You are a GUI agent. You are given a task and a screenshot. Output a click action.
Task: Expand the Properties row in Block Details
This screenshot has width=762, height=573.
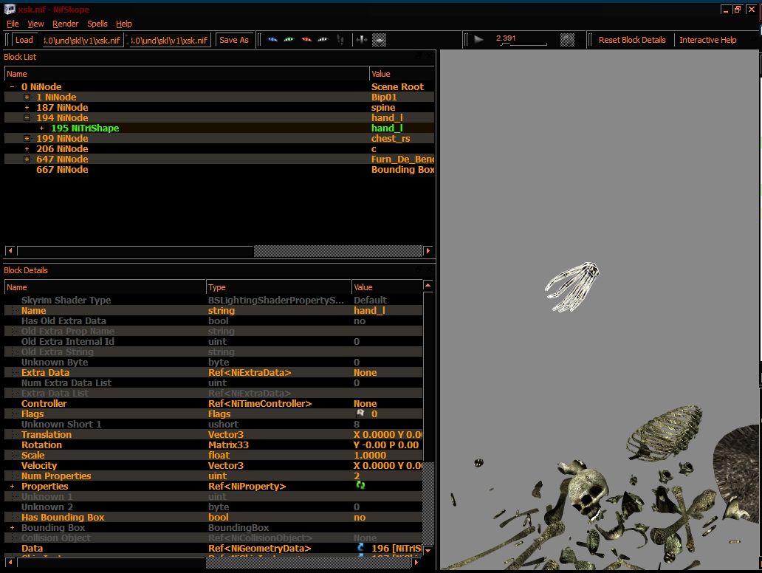(x=12, y=486)
